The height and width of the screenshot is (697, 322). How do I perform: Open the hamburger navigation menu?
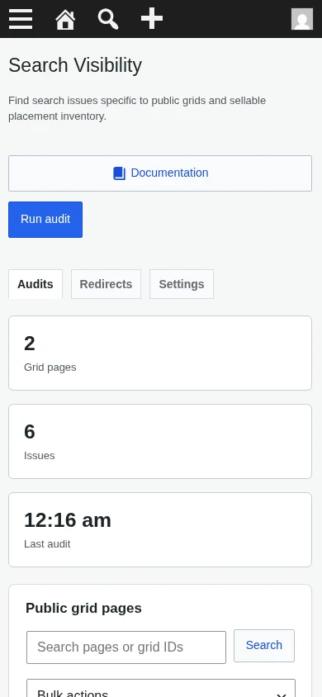point(21,19)
